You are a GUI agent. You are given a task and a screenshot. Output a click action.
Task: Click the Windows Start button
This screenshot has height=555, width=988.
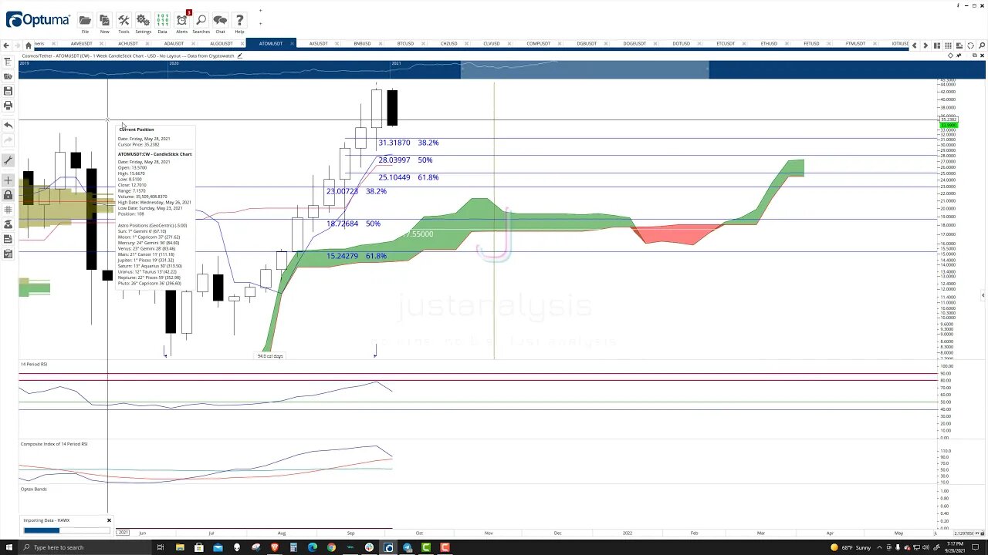tap(9, 547)
